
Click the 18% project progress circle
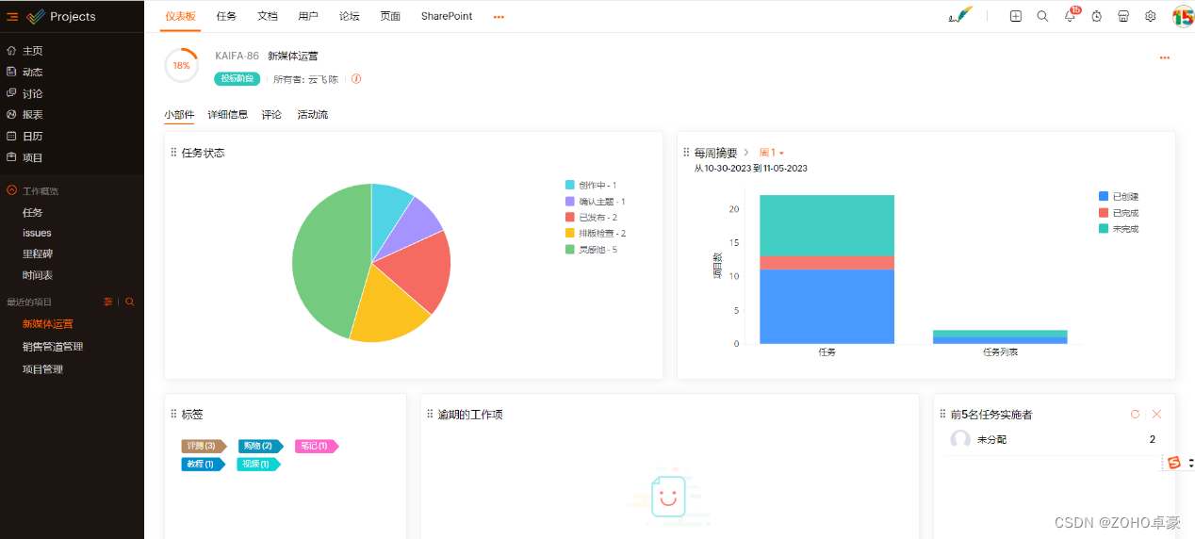coord(181,65)
